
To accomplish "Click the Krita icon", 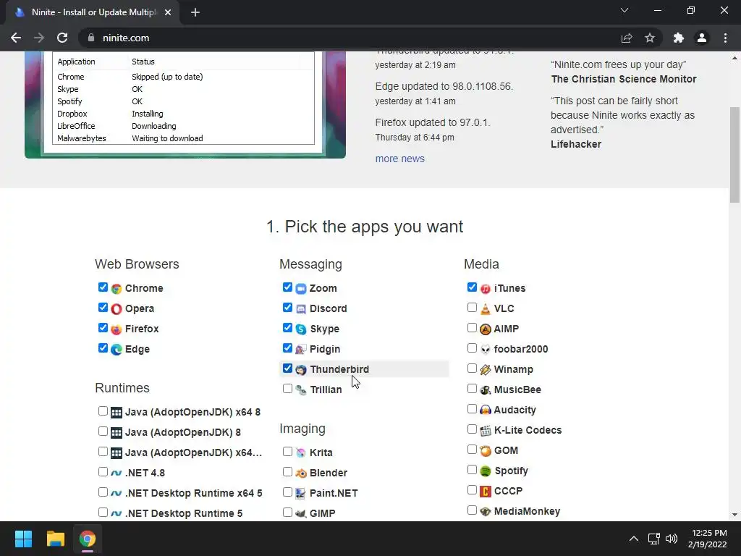I will click(301, 453).
